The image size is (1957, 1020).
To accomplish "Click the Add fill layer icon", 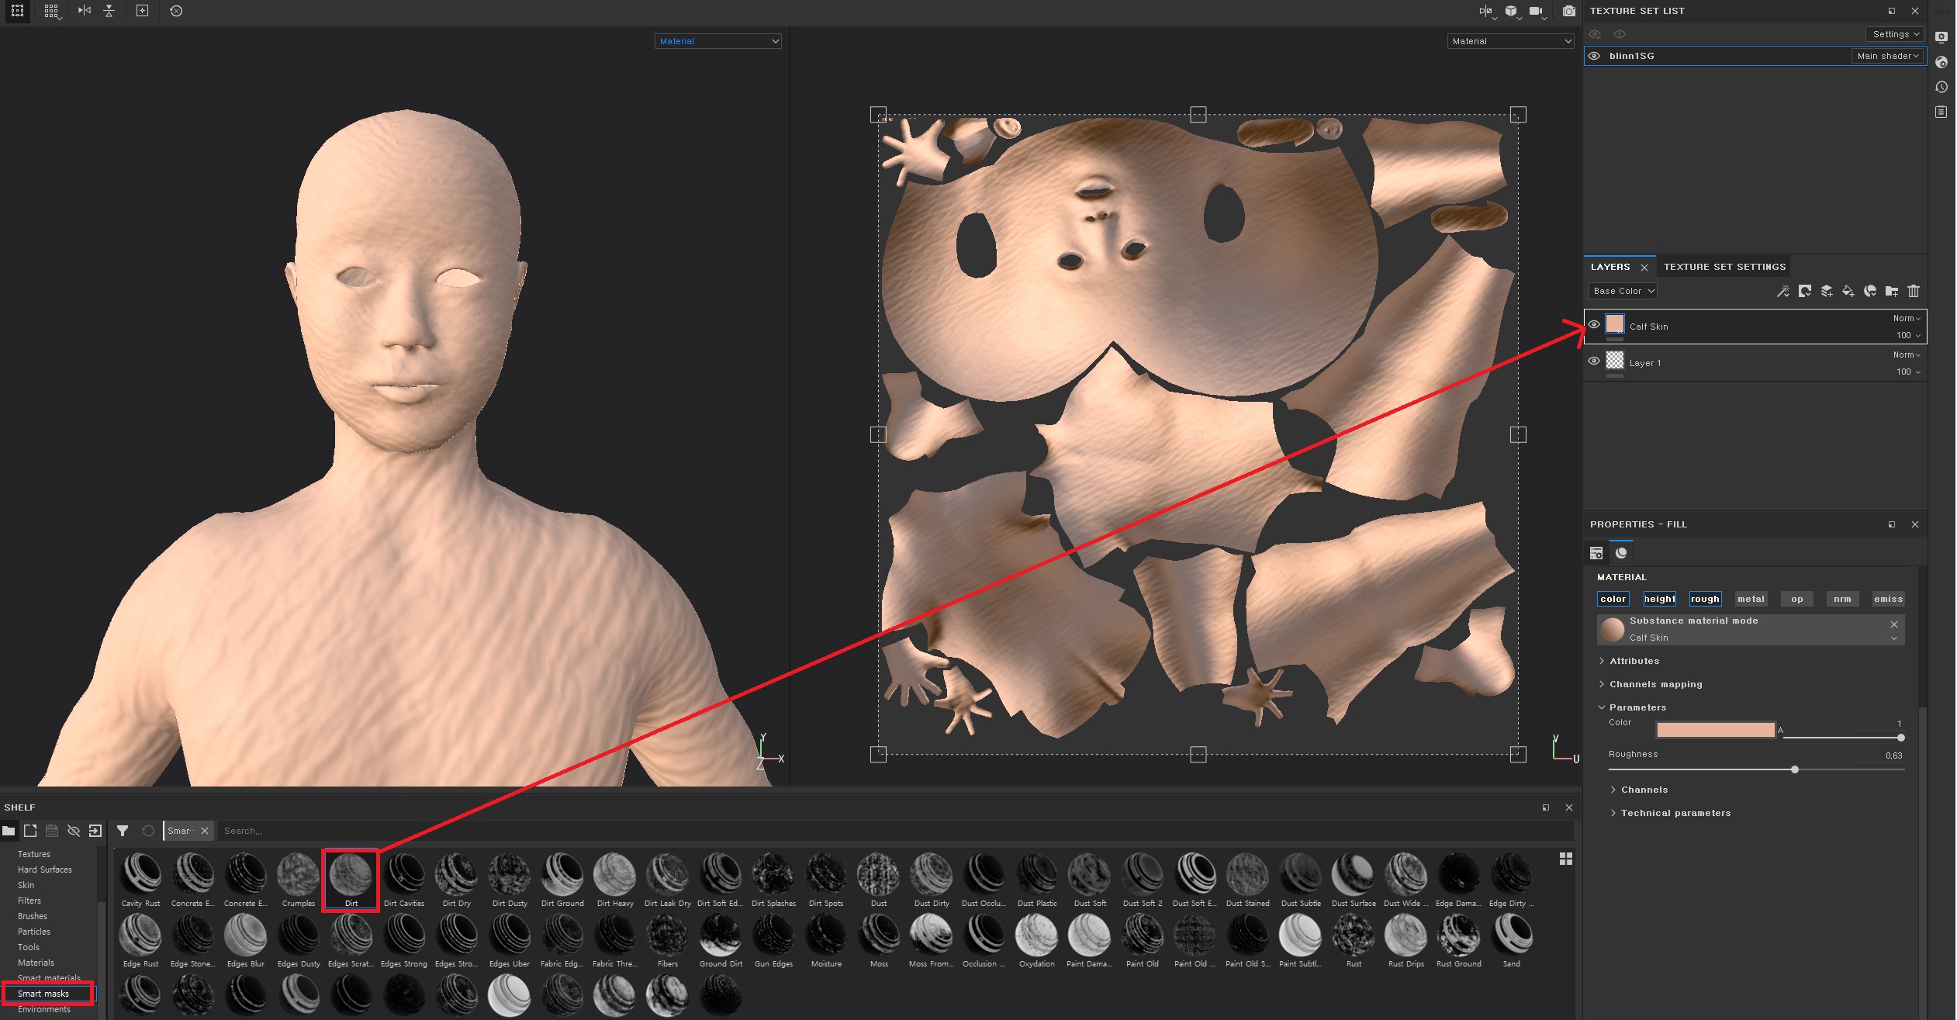I will (x=1848, y=292).
